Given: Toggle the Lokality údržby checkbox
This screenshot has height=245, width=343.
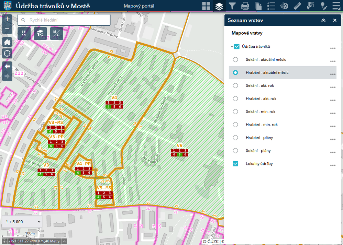Looking at the screenshot, I should 235,164.
